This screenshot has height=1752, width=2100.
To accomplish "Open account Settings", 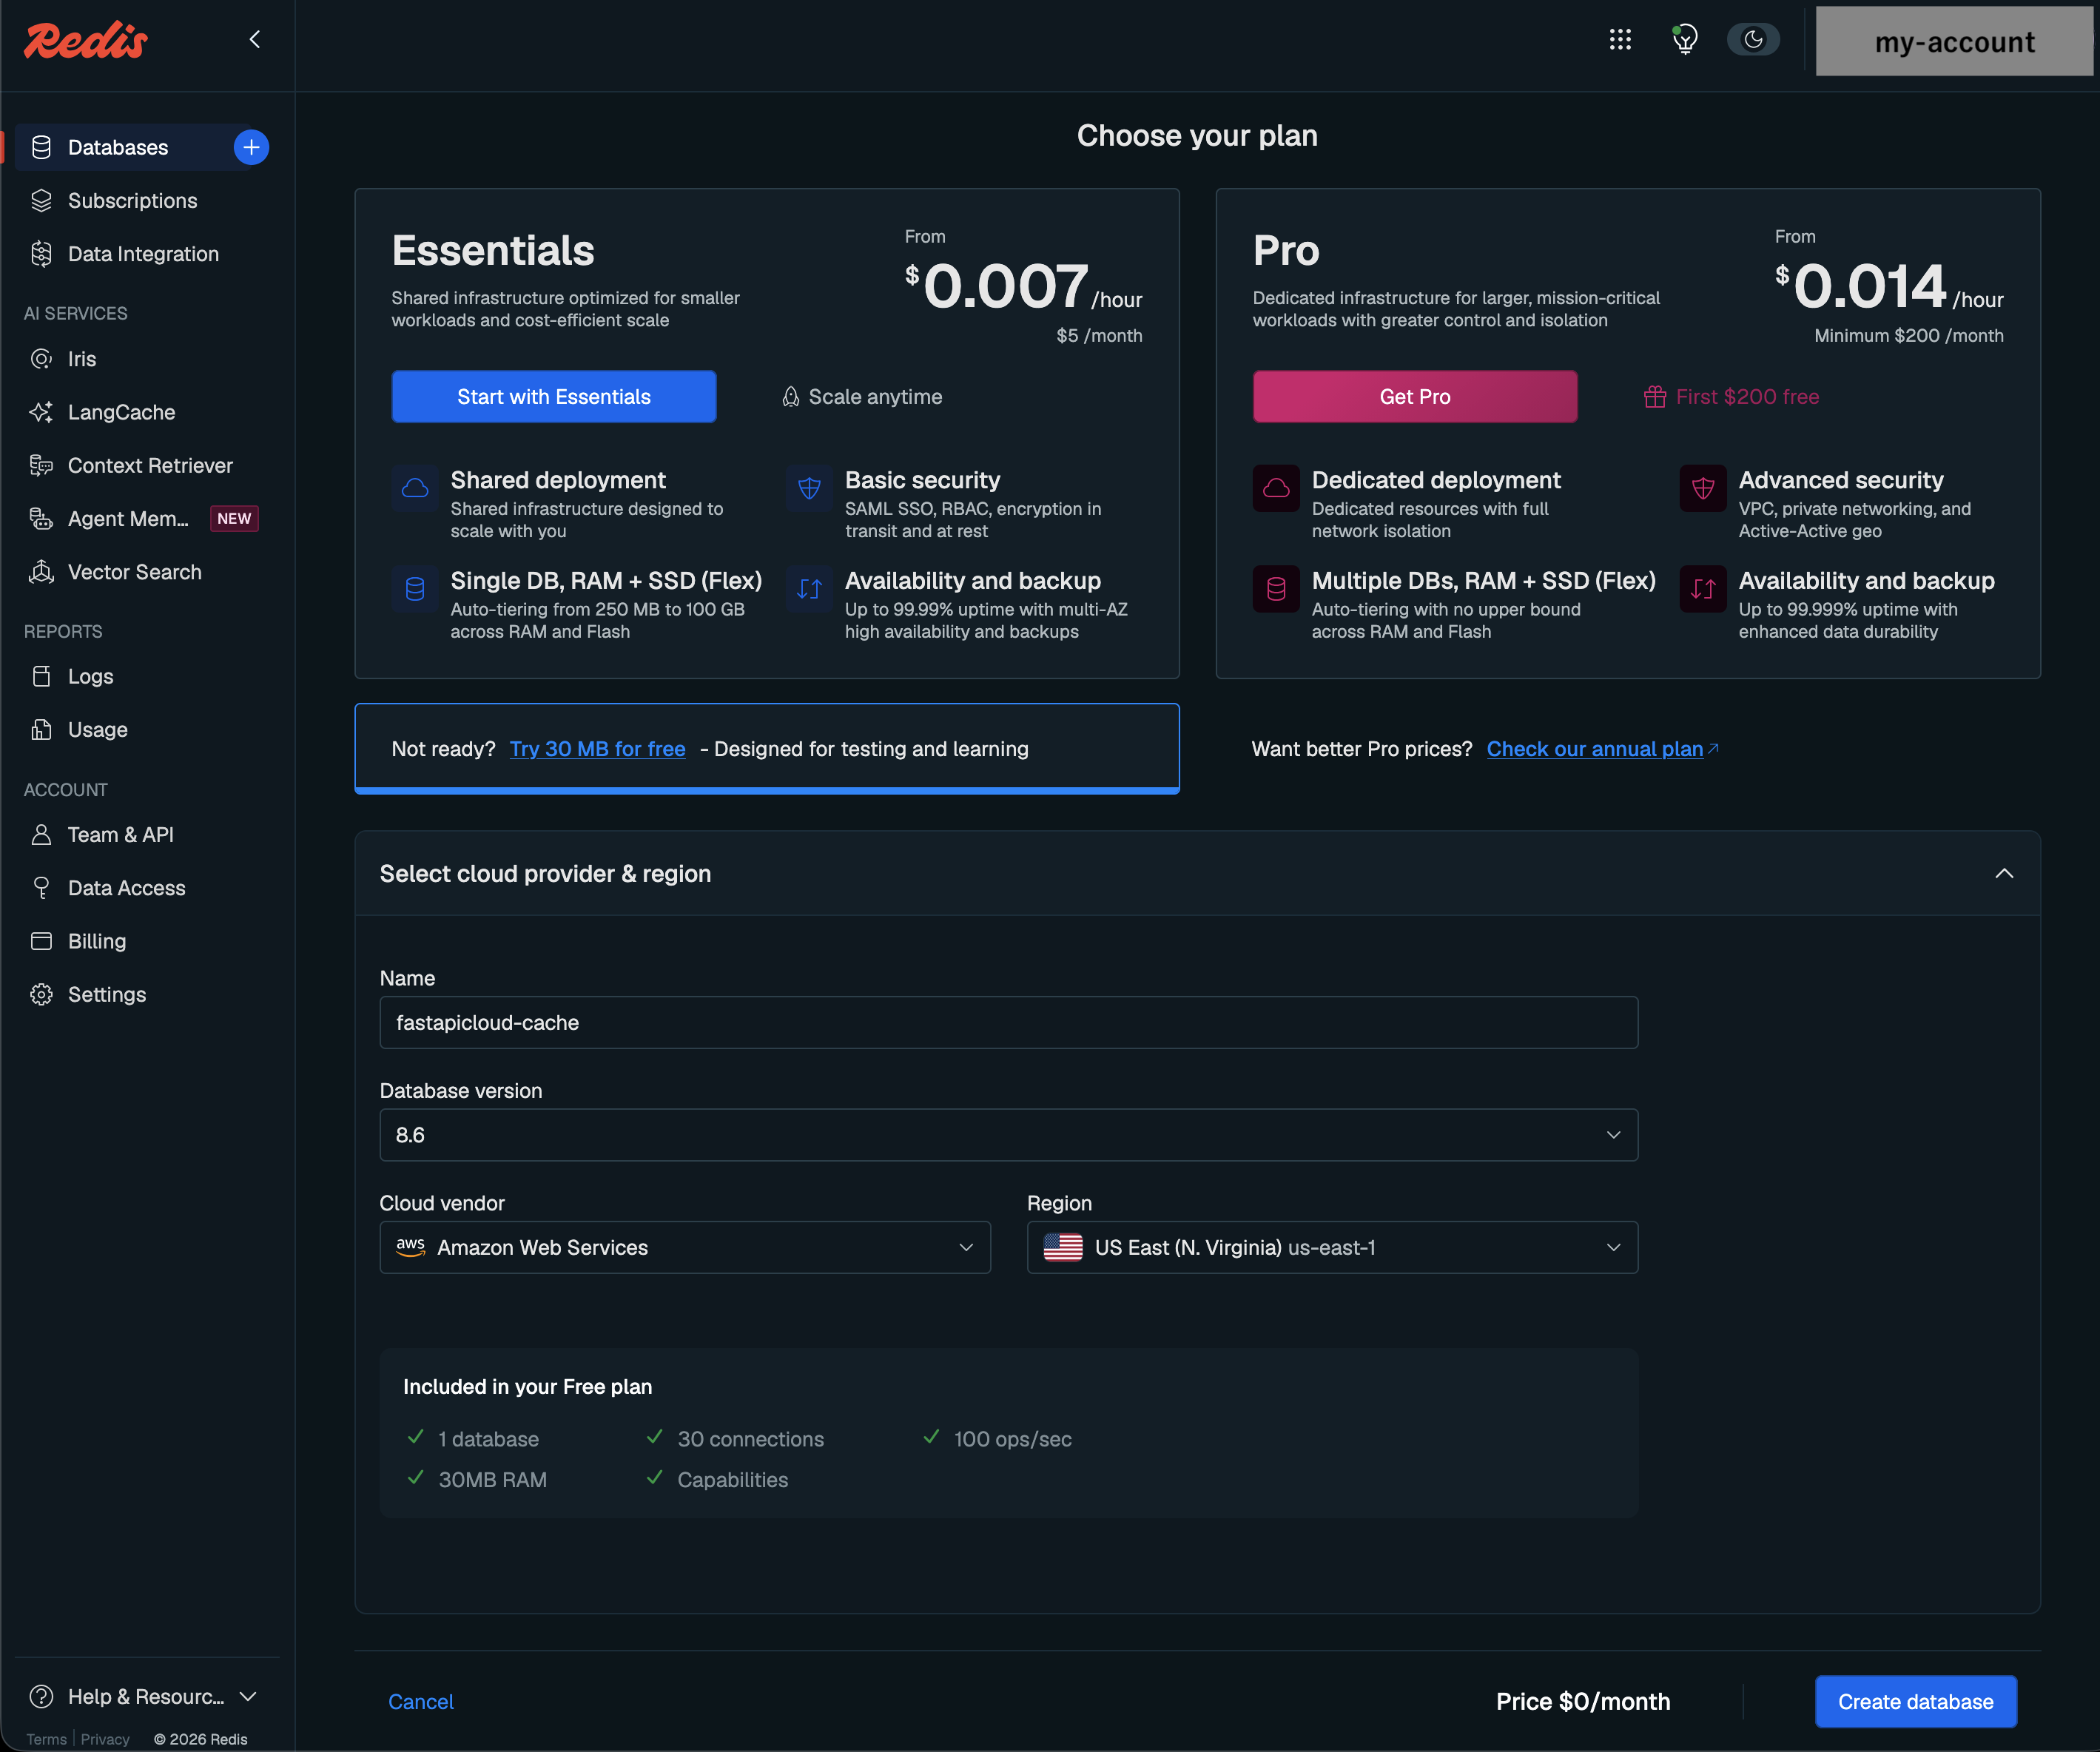I will coord(107,994).
